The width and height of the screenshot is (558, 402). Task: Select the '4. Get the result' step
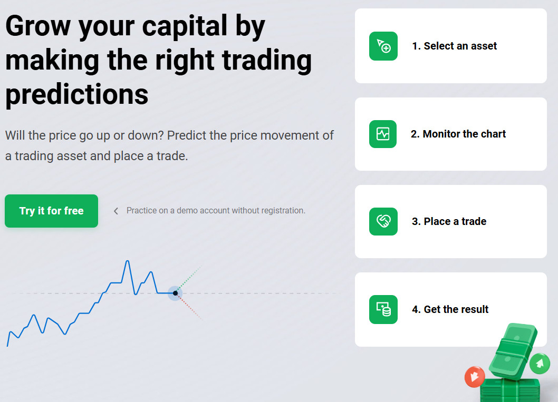(x=450, y=309)
